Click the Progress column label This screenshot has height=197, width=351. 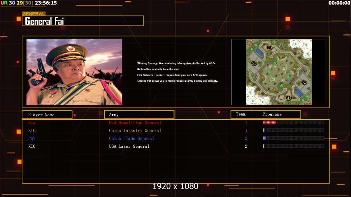(x=272, y=114)
